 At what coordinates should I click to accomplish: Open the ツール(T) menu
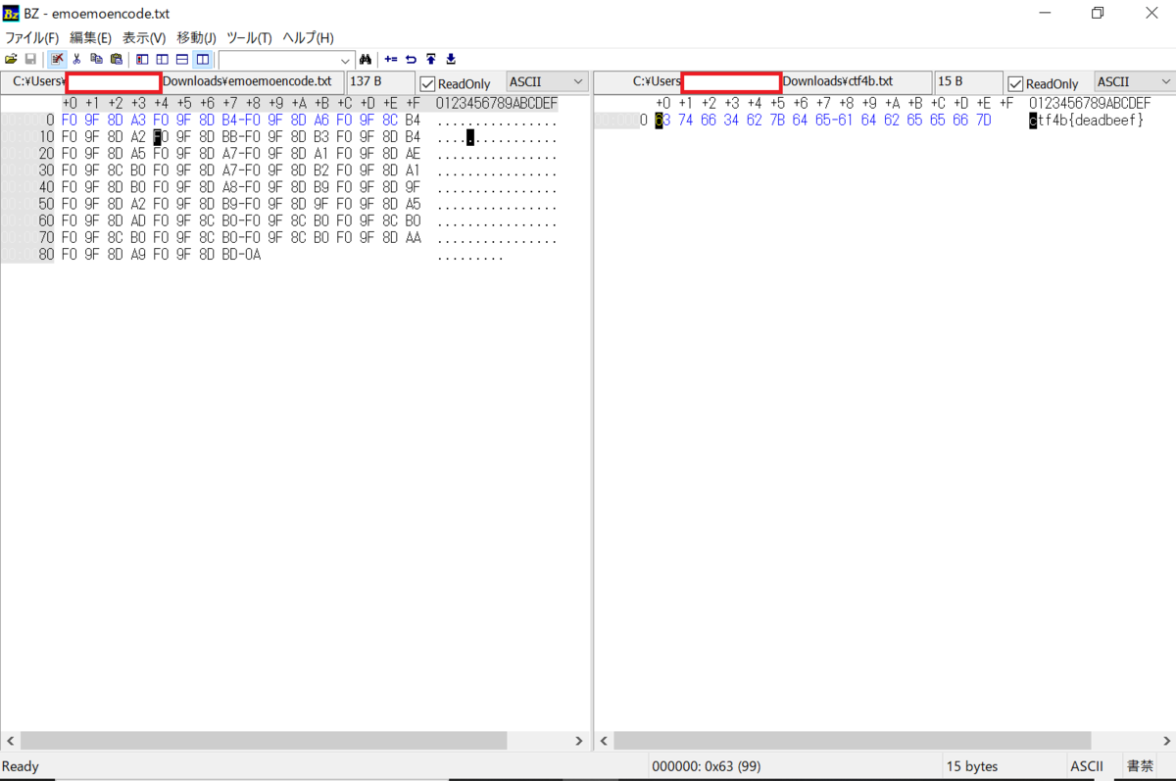click(249, 37)
